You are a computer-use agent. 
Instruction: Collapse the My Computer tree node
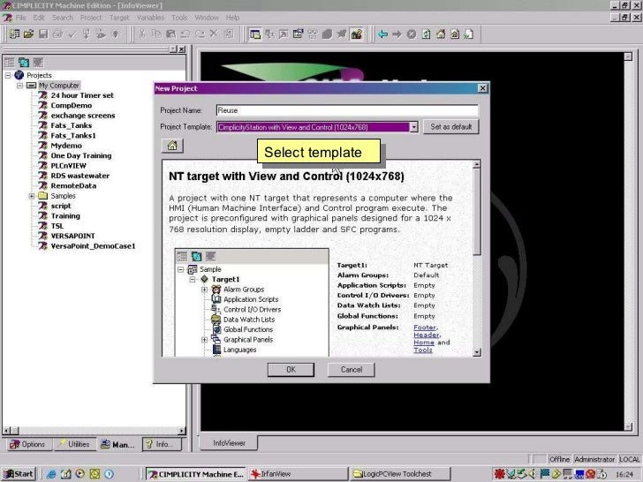point(19,86)
